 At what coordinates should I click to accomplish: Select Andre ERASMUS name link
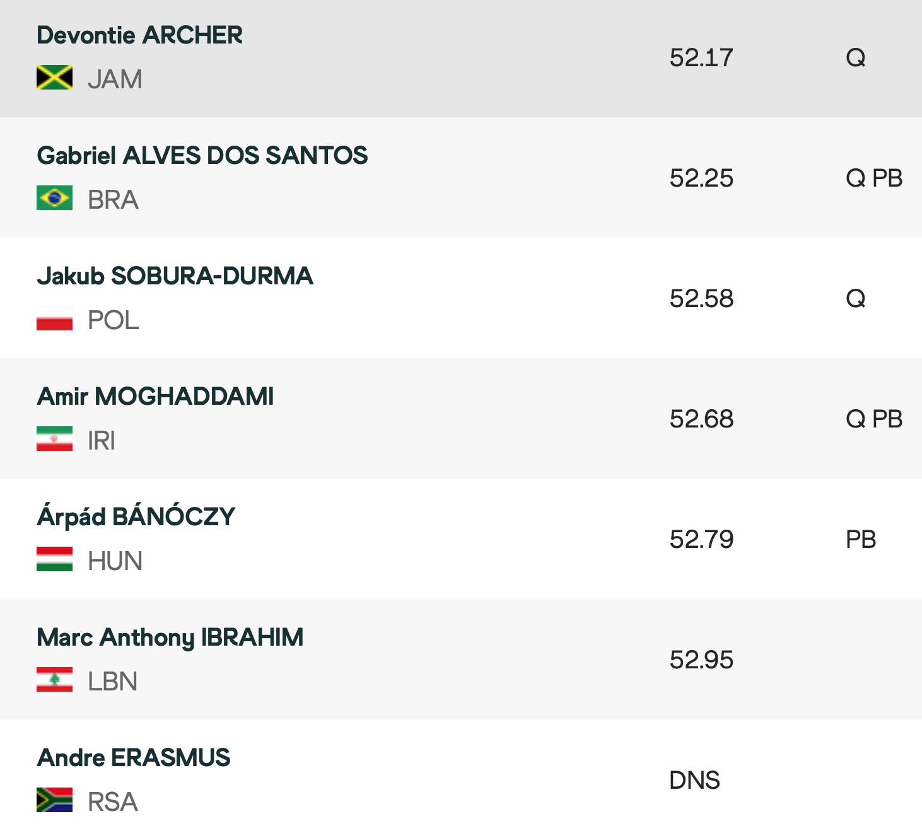tap(134, 758)
